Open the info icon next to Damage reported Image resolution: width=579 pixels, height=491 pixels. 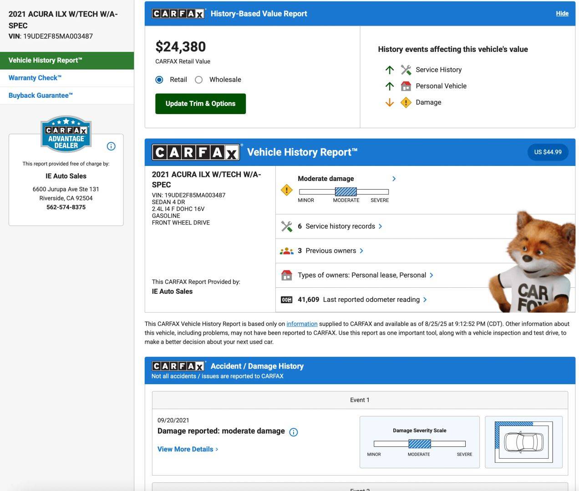294,432
